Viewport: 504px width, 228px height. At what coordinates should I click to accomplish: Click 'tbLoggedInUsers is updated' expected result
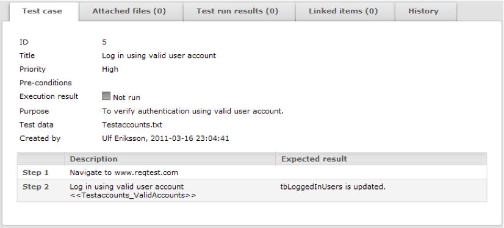[333, 187]
